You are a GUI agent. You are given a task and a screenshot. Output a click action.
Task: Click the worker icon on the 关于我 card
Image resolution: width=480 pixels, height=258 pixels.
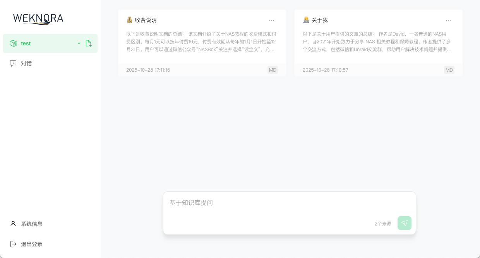[x=305, y=20]
